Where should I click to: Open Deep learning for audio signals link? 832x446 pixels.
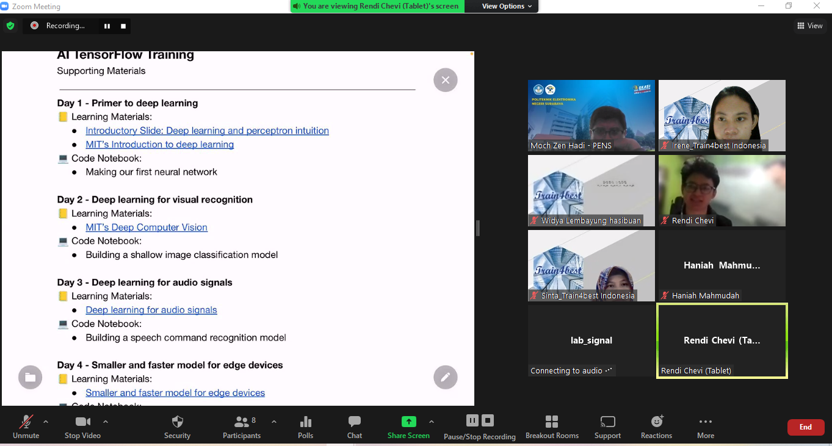coord(151,310)
